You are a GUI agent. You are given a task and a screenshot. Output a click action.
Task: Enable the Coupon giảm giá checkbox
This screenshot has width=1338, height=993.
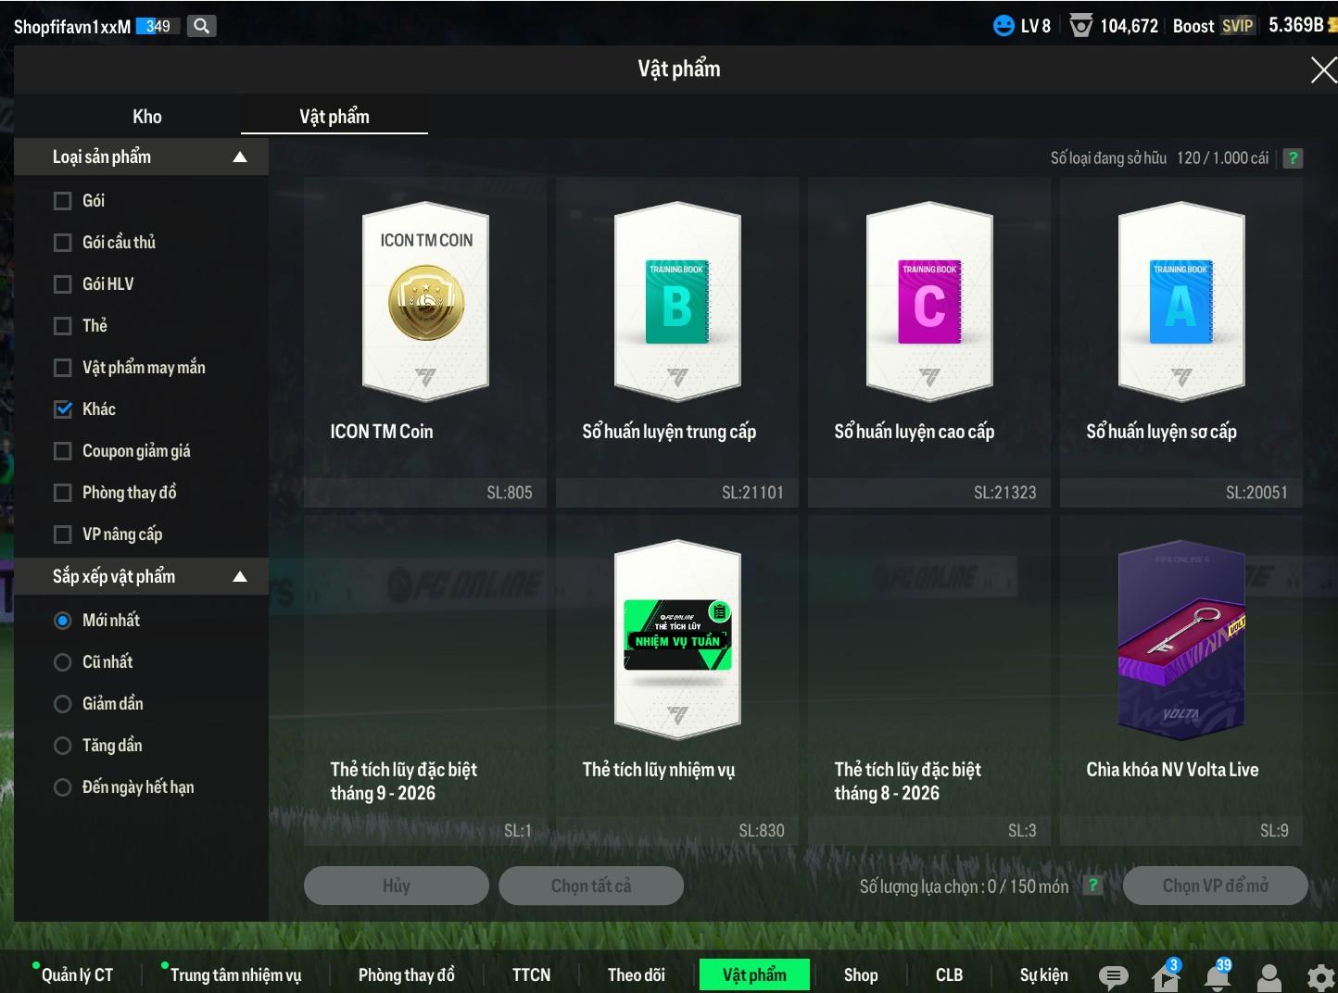(x=63, y=451)
